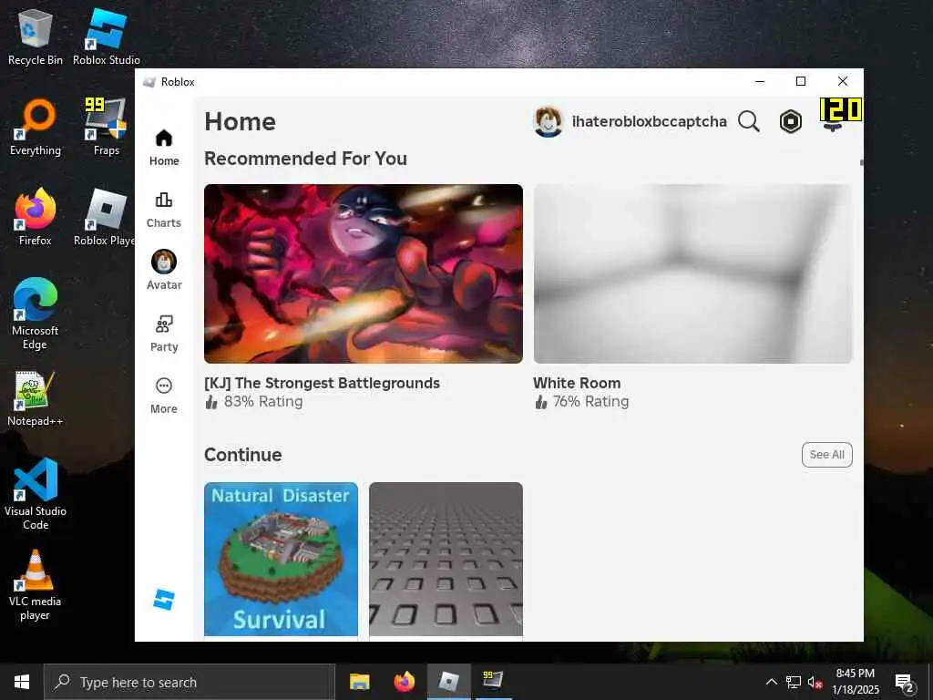Open Charts in Roblox sidebar
The height and width of the screenshot is (700, 933).
pos(164,211)
